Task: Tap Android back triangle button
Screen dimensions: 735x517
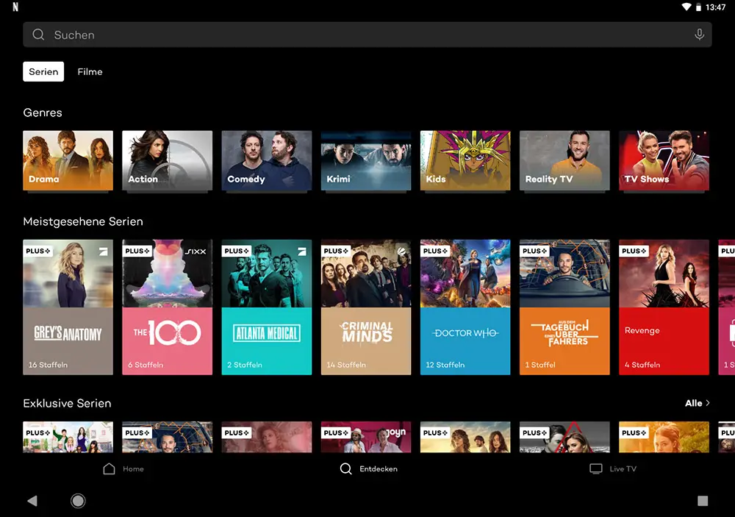Action: point(32,501)
